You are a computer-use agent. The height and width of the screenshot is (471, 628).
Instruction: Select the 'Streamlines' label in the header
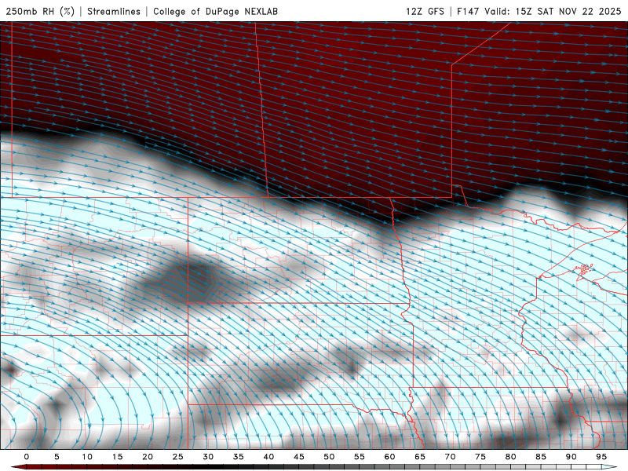tap(114, 11)
